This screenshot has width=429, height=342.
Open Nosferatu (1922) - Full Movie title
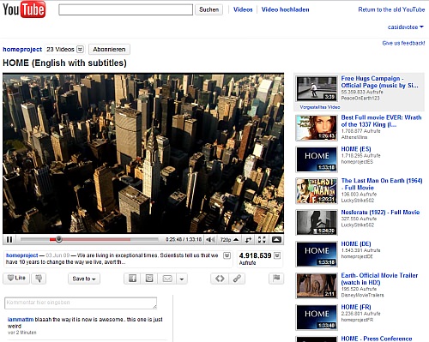pos(380,213)
